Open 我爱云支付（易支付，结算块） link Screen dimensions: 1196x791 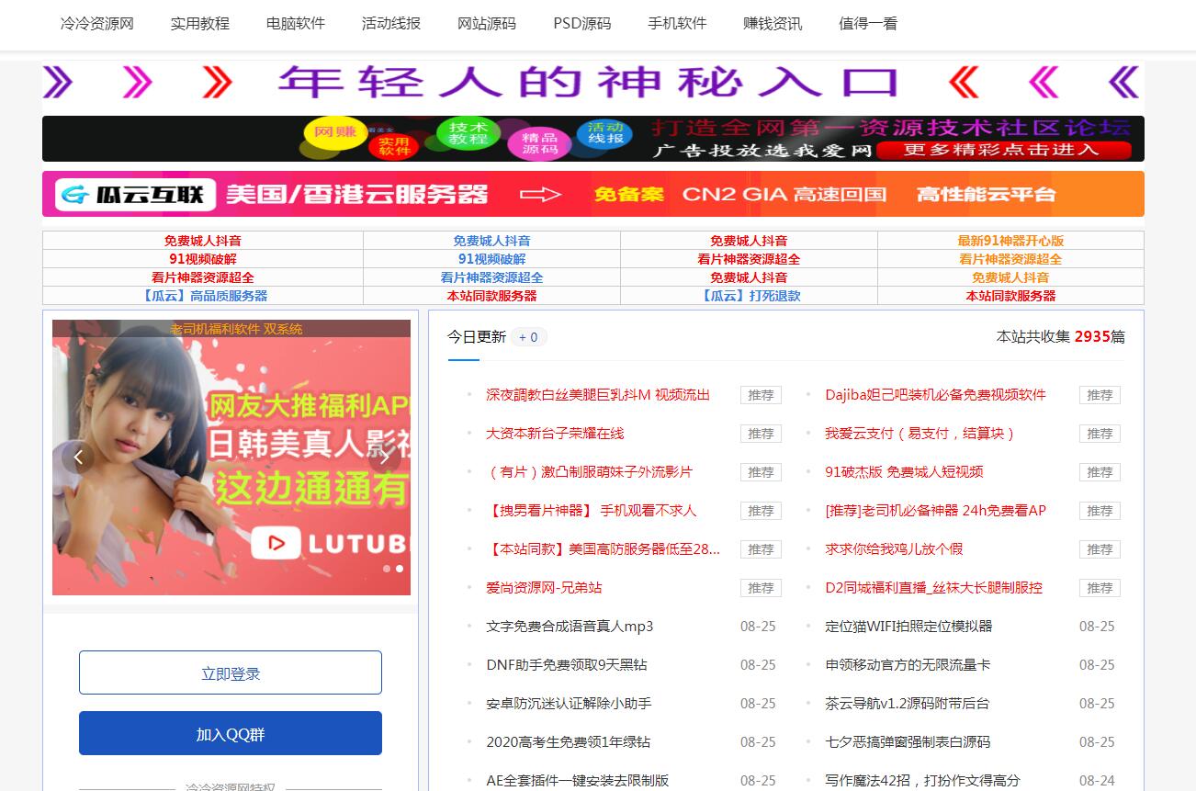(x=920, y=434)
